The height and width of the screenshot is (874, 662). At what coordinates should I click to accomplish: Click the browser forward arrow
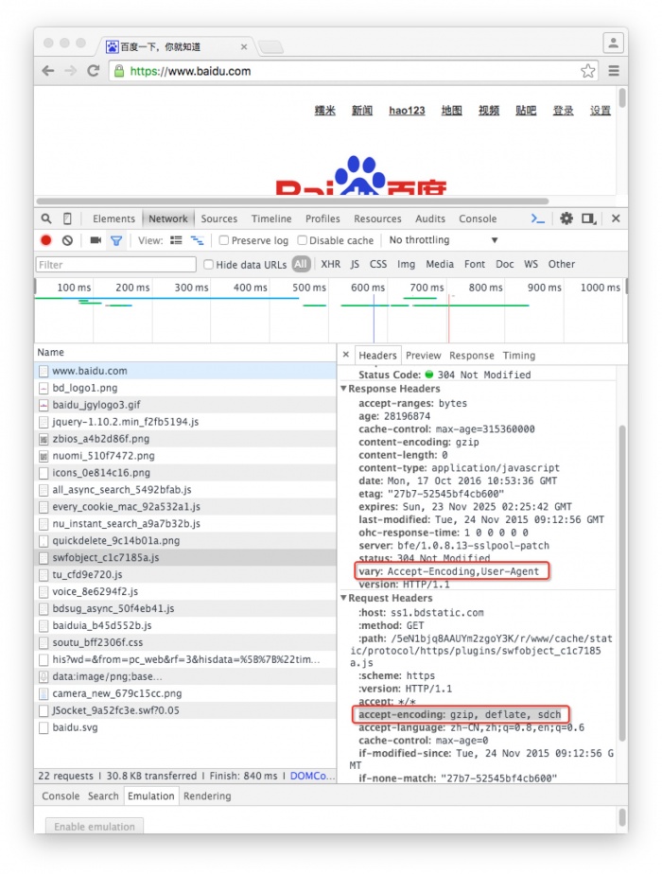pos(70,71)
